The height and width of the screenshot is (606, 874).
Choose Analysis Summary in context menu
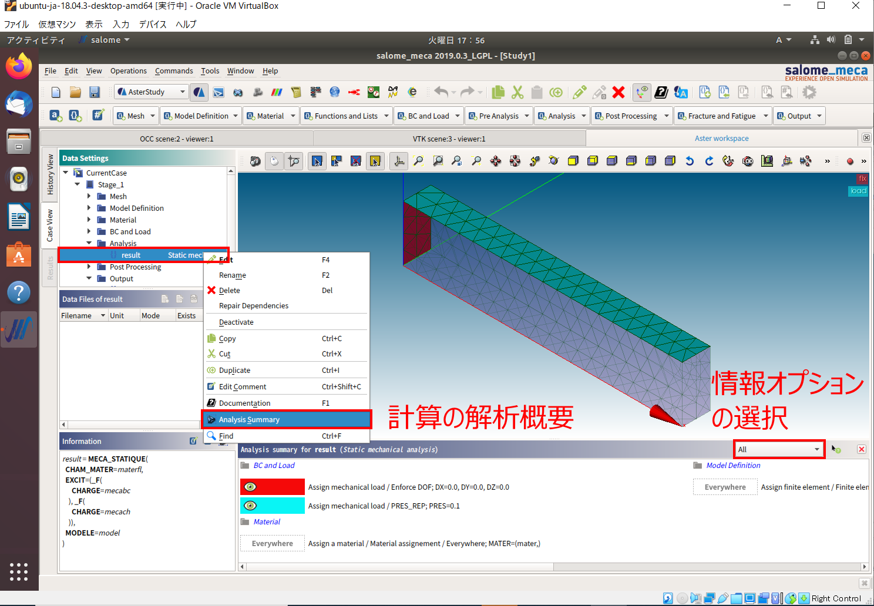coord(287,419)
